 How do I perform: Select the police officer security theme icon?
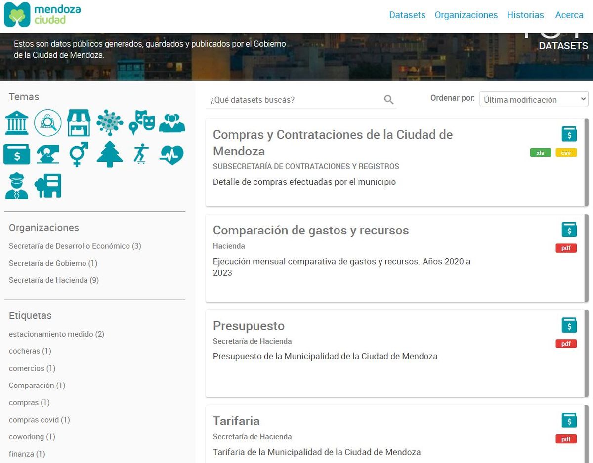[x=17, y=186]
